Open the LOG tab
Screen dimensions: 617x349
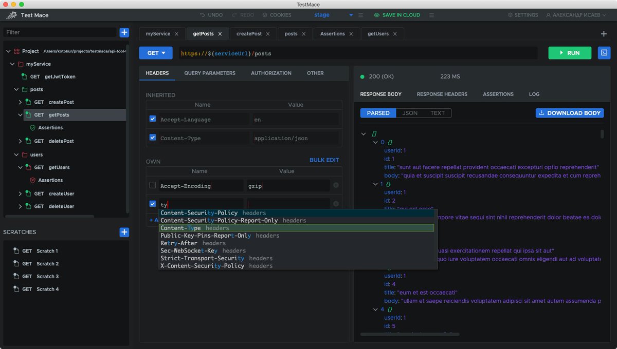pos(534,94)
